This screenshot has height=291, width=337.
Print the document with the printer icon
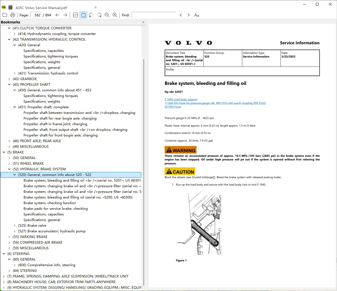pyautogui.click(x=13, y=15)
